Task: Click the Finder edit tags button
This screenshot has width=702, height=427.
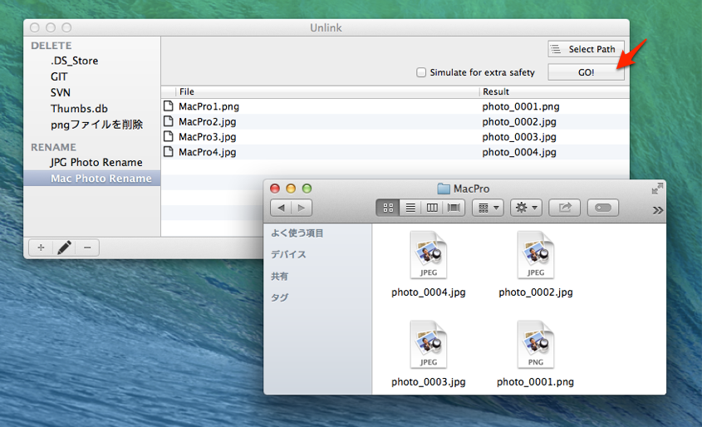Action: (603, 208)
